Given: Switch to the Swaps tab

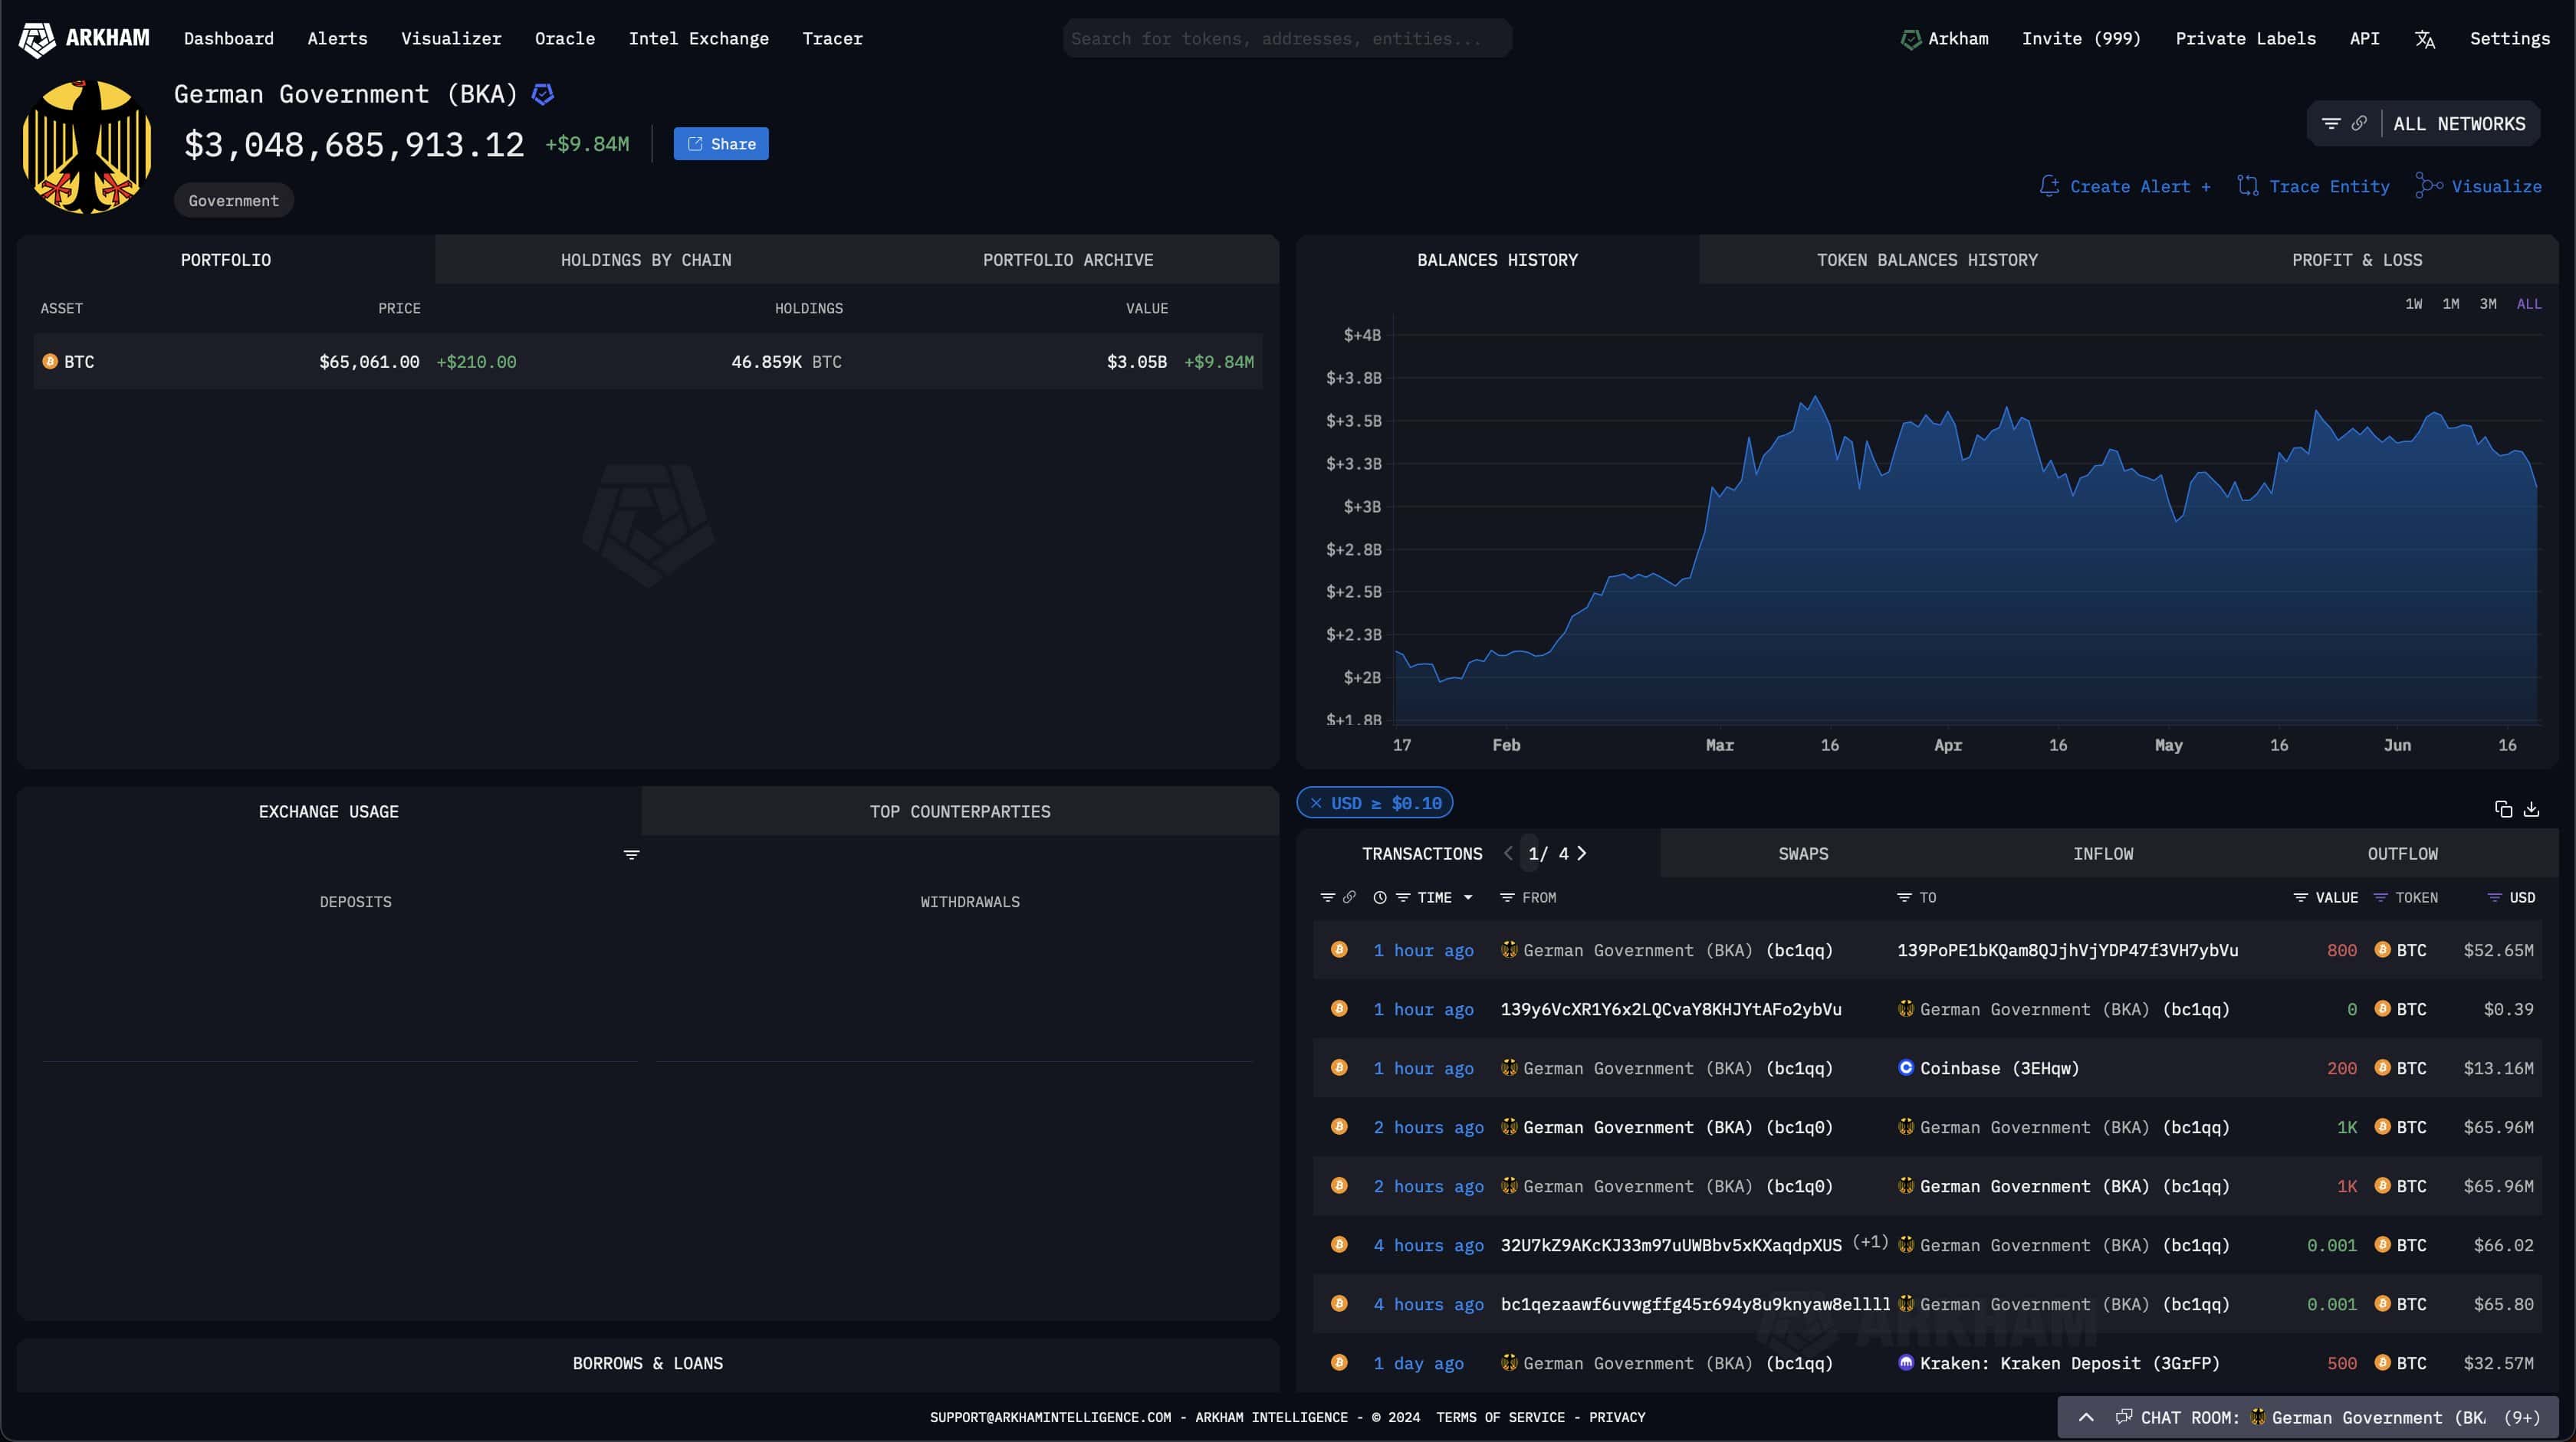Looking at the screenshot, I should [1803, 854].
